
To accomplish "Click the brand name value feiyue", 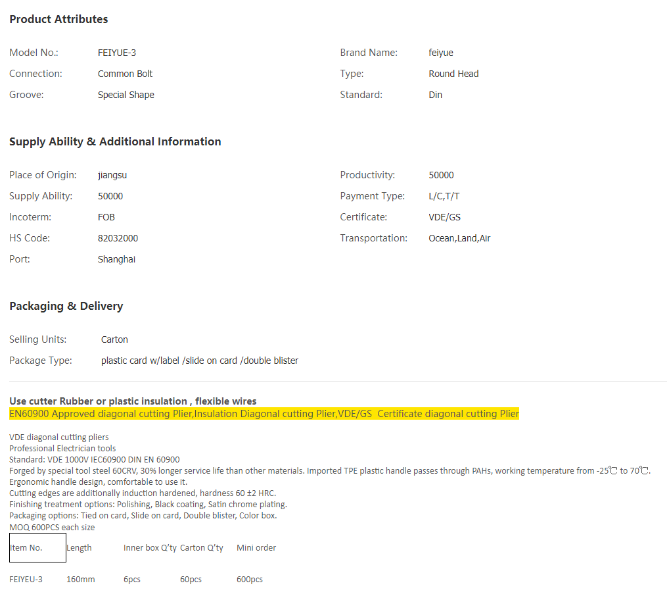I will [441, 53].
